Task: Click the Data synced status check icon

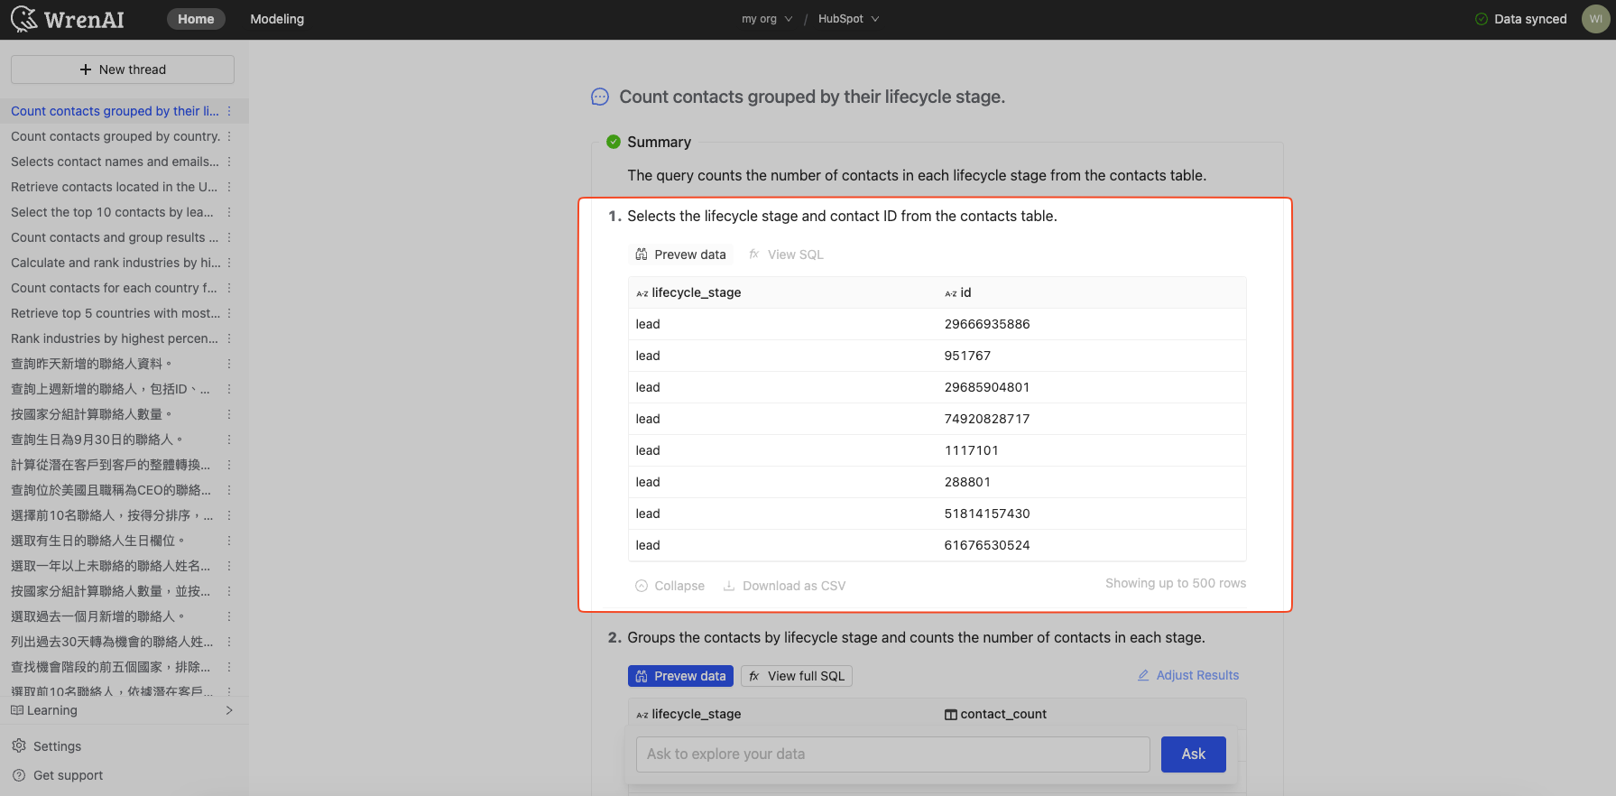Action: coord(1481,19)
